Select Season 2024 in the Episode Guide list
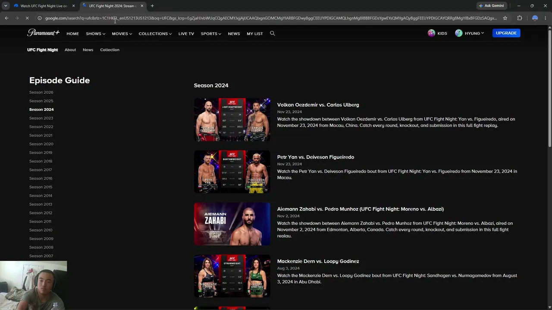The image size is (552, 310). coord(41,109)
